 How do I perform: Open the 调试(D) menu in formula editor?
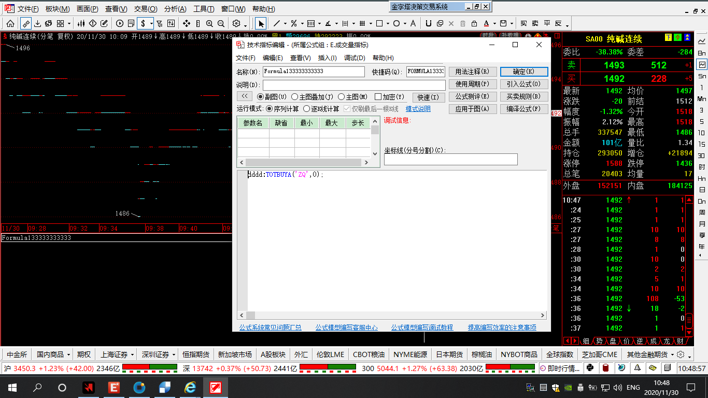(x=355, y=58)
